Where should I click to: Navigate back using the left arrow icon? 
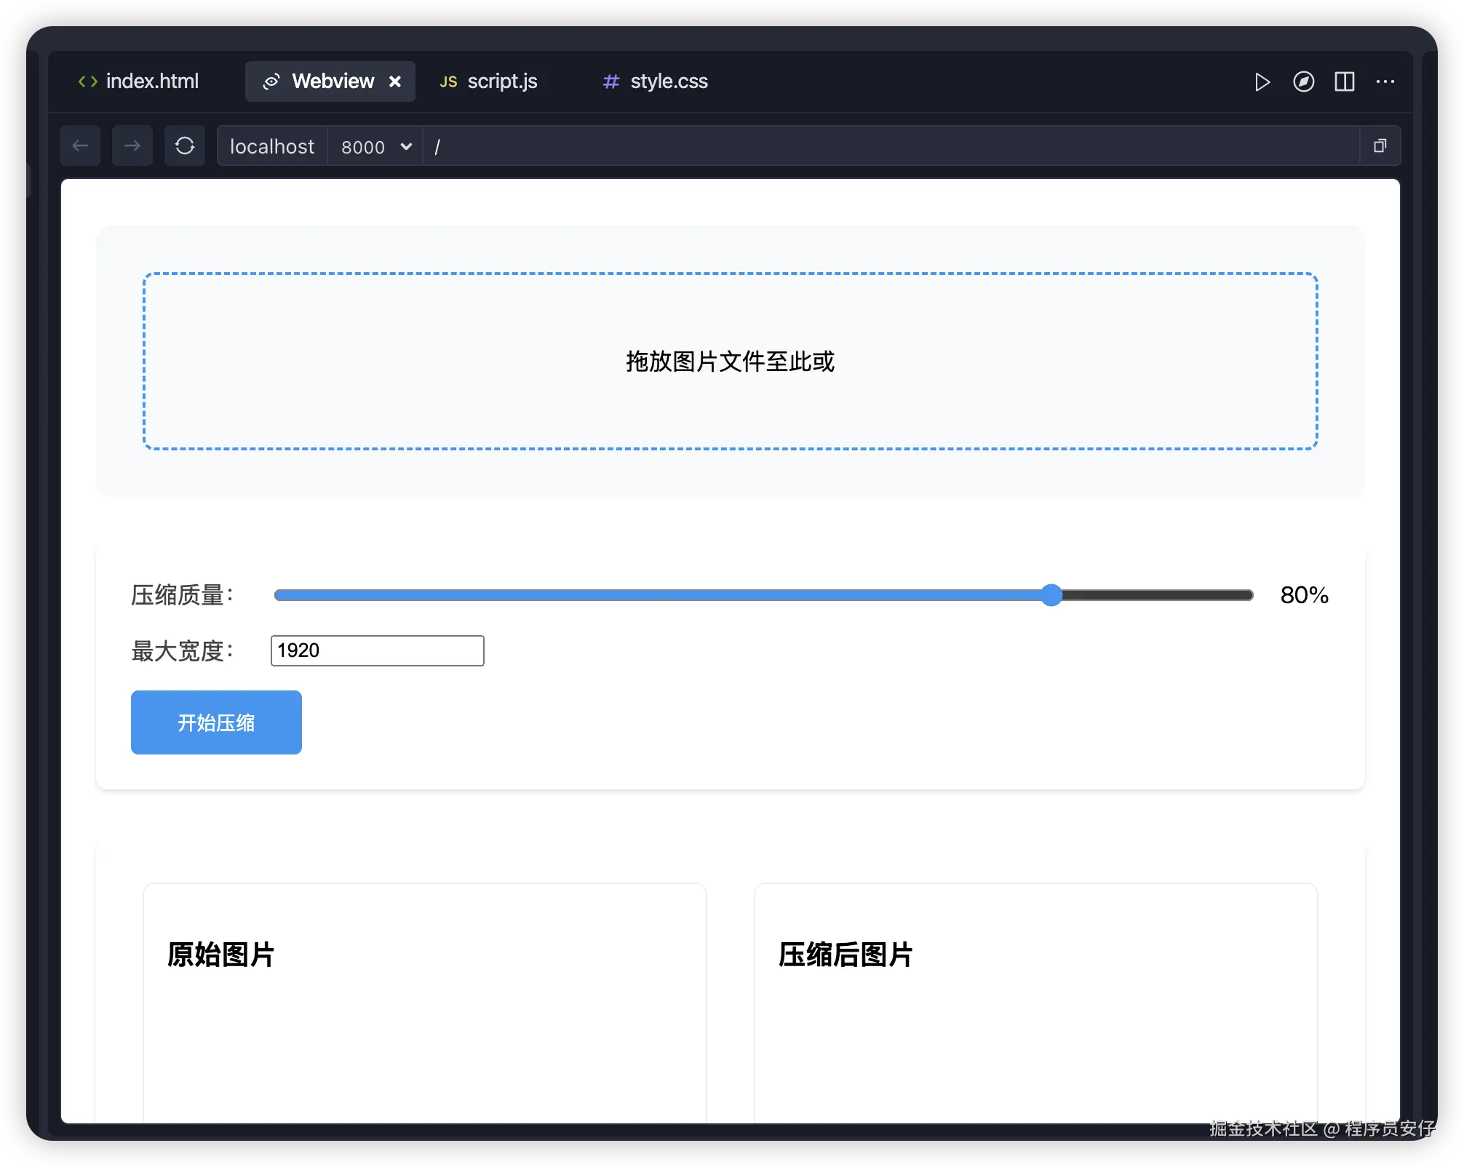[x=80, y=146]
